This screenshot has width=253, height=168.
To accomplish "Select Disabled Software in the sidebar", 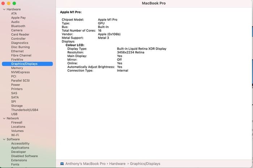I will click(25, 156).
